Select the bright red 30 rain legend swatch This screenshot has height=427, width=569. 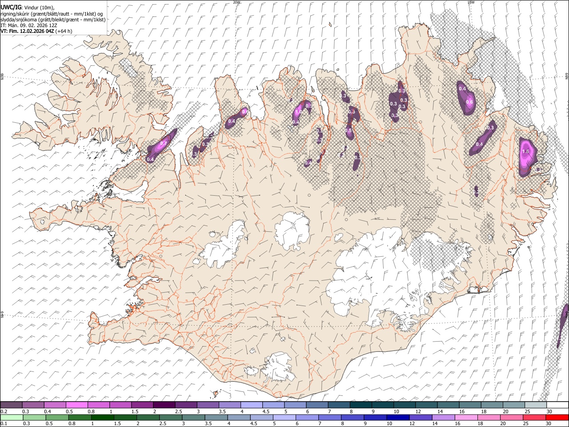(x=557, y=418)
